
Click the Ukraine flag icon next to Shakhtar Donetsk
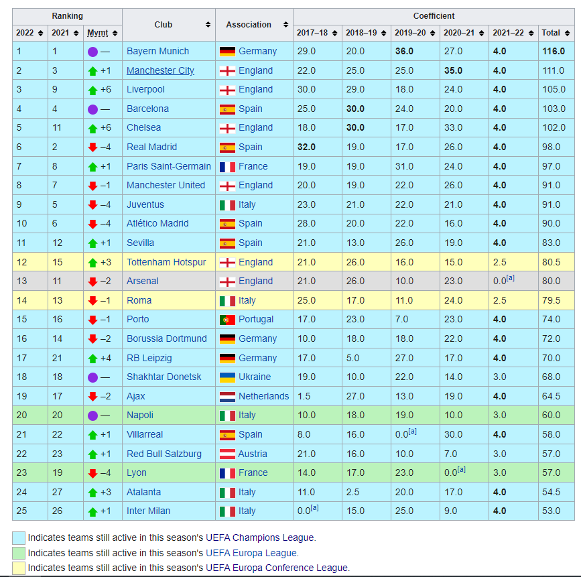(x=227, y=377)
